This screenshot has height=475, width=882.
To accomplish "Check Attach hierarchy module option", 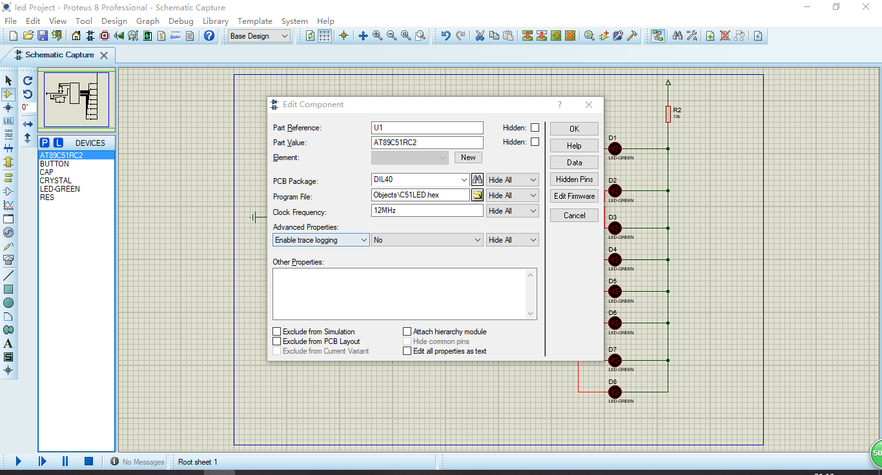I will pos(407,332).
